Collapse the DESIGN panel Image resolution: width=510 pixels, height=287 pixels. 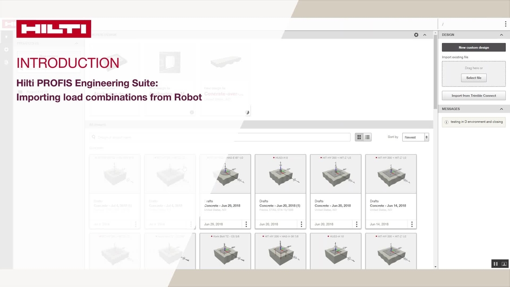click(x=501, y=34)
